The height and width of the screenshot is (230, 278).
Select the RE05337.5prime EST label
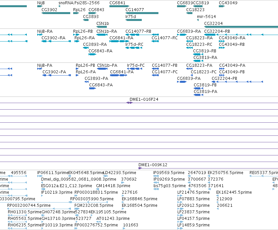[264, 173]
